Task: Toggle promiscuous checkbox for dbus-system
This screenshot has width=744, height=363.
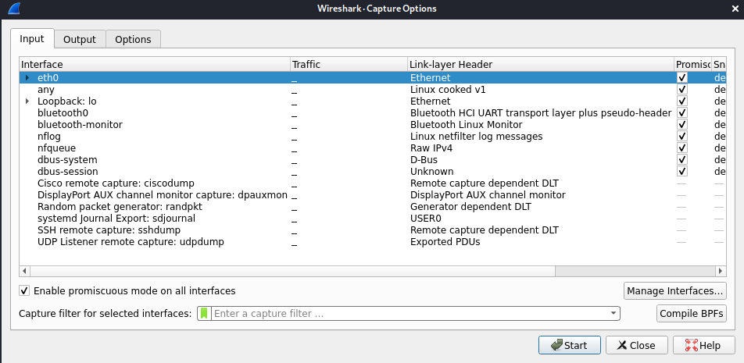Action: pos(681,160)
